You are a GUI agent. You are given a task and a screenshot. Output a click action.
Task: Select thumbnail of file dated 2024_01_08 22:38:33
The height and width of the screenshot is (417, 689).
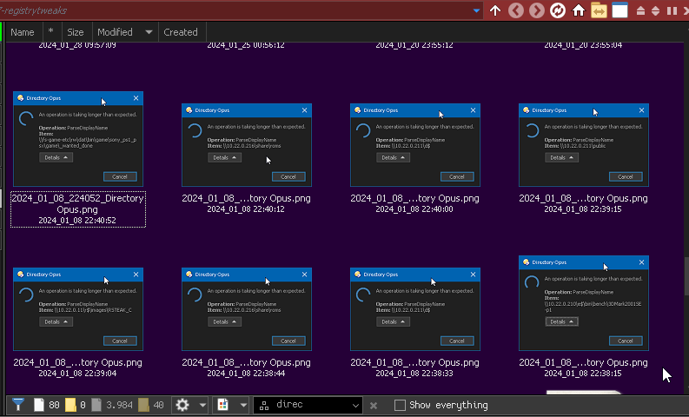coord(415,309)
